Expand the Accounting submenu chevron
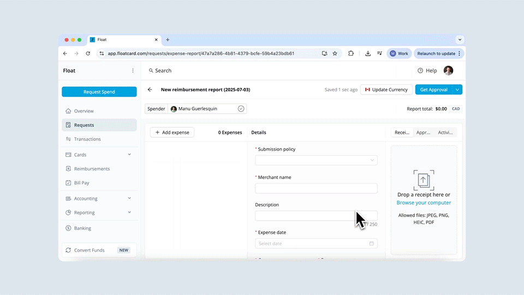This screenshot has width=524, height=295. (129, 198)
